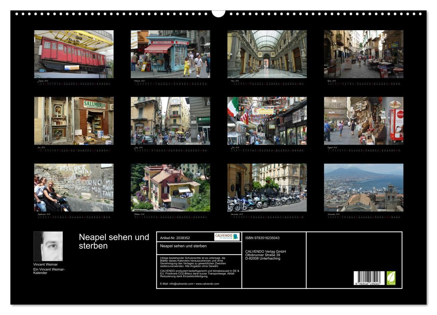Click the ISBN barcode
This screenshot has width=437, height=315.
369,278
